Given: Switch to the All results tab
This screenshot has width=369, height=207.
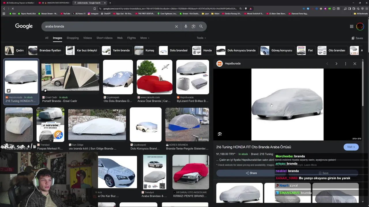Looking at the screenshot, I should (47, 38).
